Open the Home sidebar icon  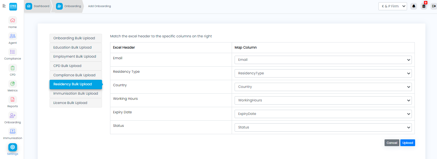click(x=13, y=20)
